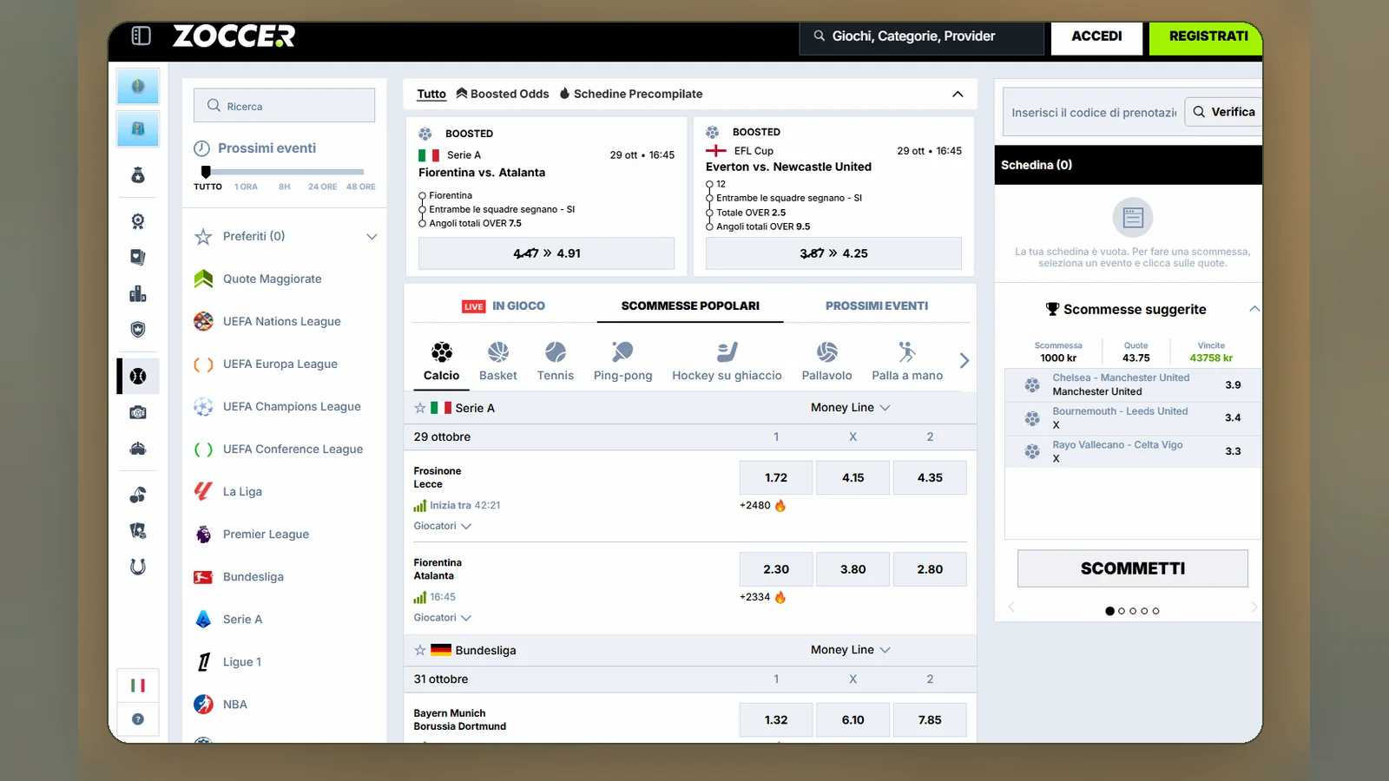
Task: Open the cherries slot icon in the left rail
Action: (x=138, y=495)
